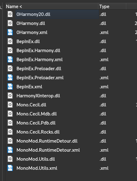The height and width of the screenshot is (181, 137).
Task: Click the MonoMod.Utils.xml file icon
Action: tap(10, 168)
